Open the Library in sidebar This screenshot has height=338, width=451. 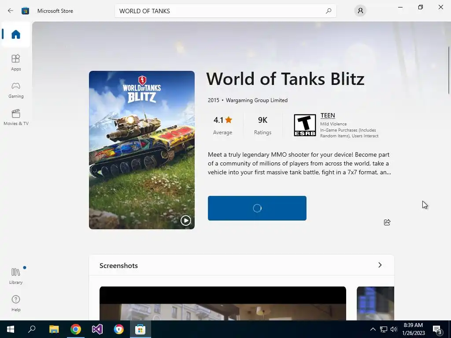tap(16, 276)
